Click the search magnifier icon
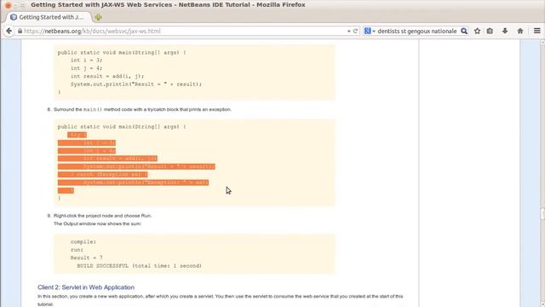Screen dimensions: 545x307 (x=464, y=31)
